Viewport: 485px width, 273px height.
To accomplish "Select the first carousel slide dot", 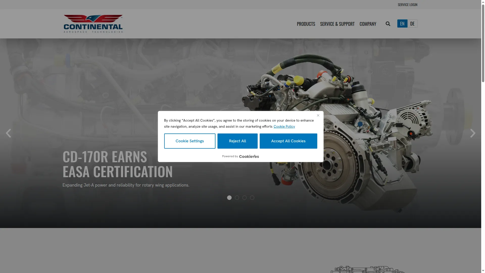I will coord(229,198).
